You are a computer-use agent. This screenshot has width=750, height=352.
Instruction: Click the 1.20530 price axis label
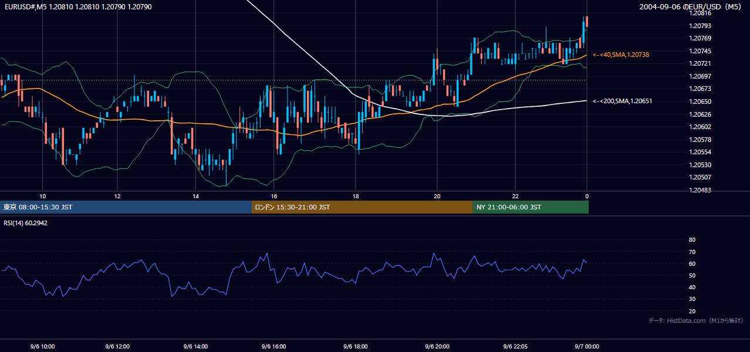coord(700,165)
